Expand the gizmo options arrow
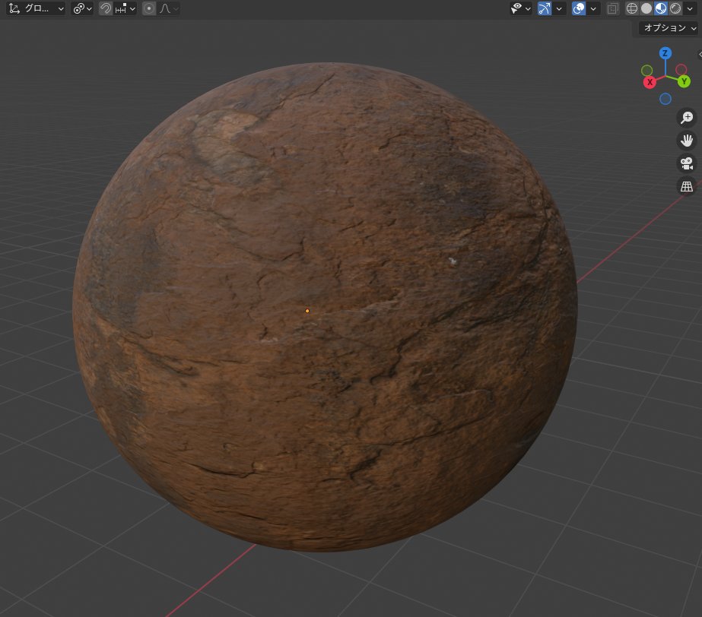 [x=559, y=8]
